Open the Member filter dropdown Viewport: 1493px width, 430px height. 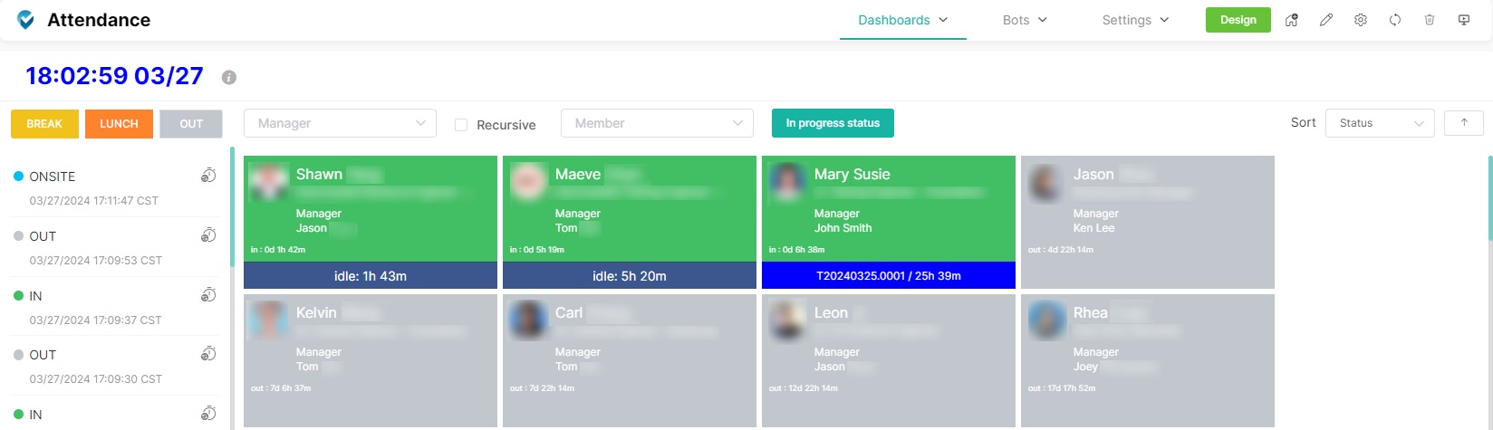pos(657,123)
